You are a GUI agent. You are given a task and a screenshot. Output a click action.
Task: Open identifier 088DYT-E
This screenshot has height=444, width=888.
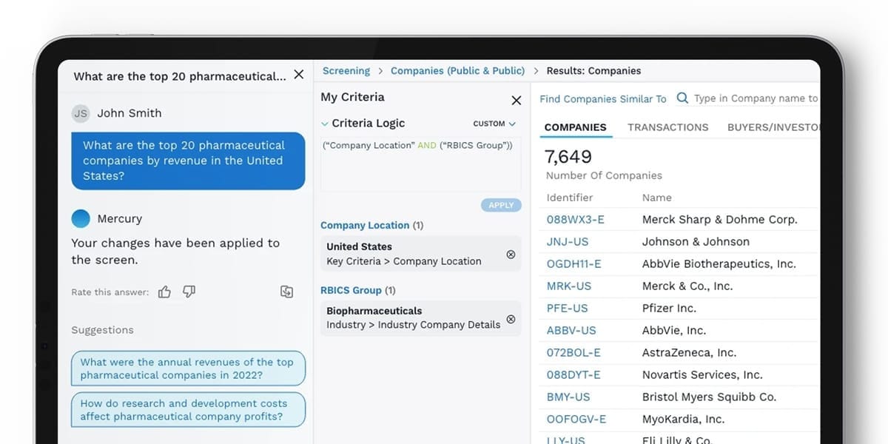(573, 375)
